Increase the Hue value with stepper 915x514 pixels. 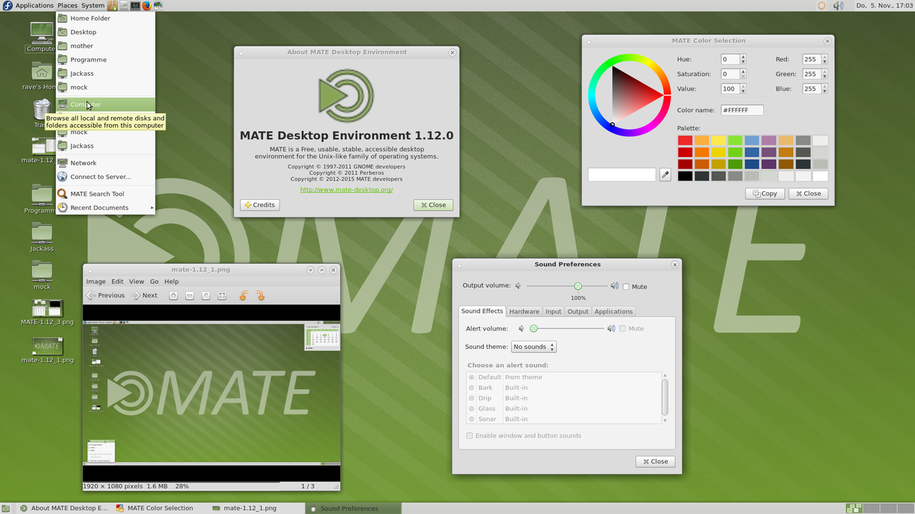coord(743,57)
